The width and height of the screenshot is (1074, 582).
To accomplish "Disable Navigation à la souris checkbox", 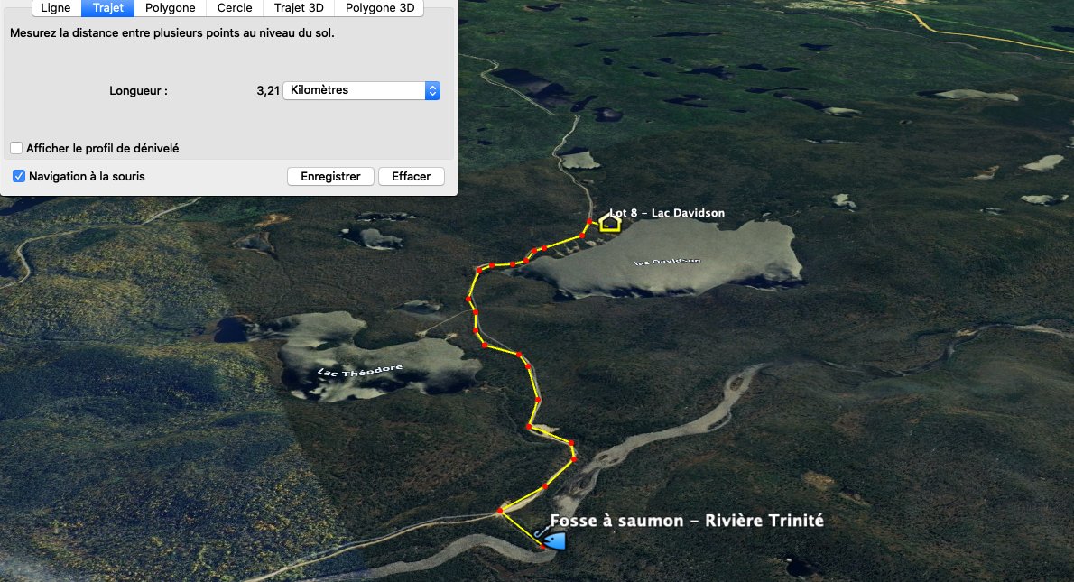I will point(19,176).
